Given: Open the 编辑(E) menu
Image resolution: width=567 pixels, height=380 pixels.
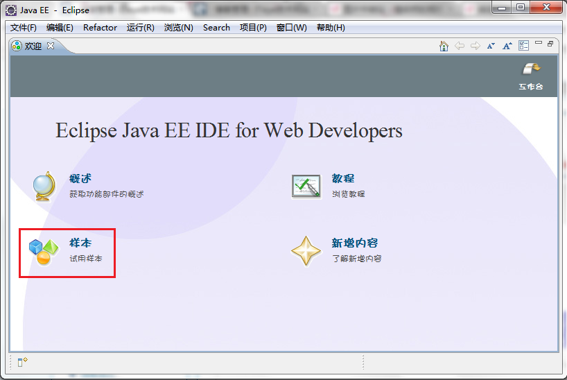Looking at the screenshot, I should pyautogui.click(x=60, y=28).
